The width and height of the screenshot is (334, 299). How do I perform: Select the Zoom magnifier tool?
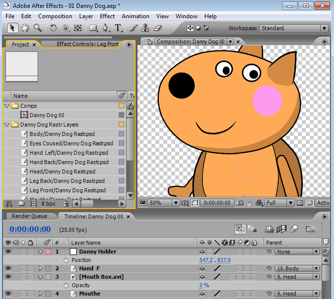[x=38, y=28]
